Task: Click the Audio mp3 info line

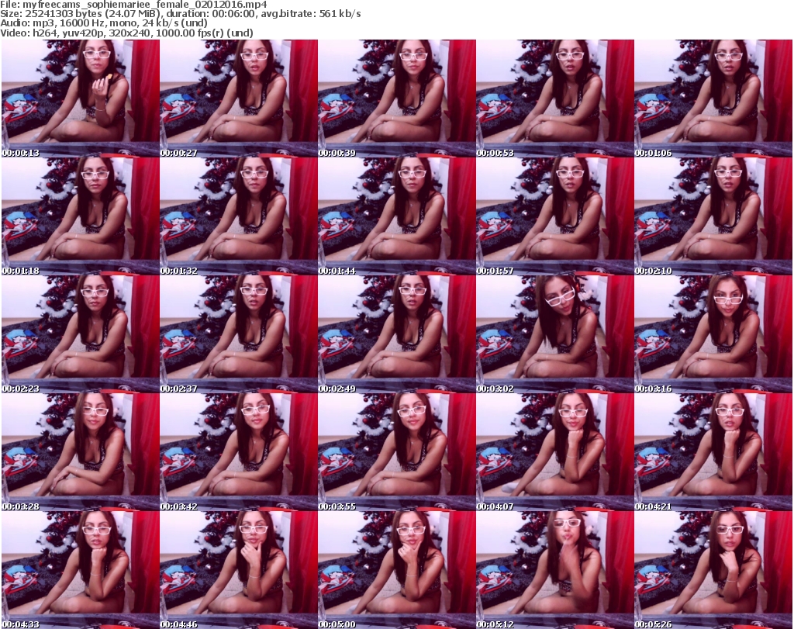Action: [x=104, y=23]
